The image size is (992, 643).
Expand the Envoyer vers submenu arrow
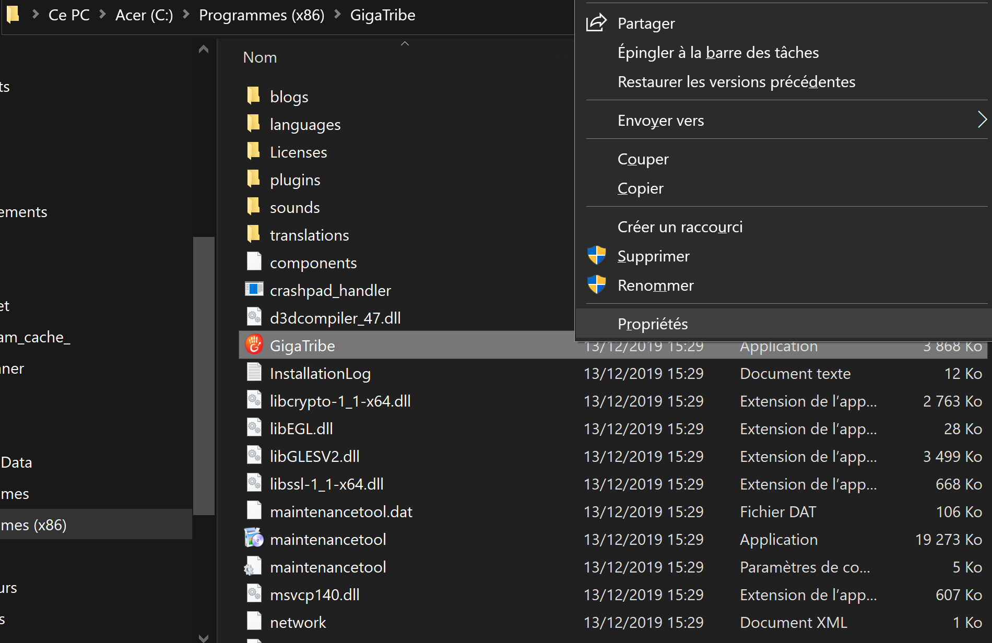[982, 120]
